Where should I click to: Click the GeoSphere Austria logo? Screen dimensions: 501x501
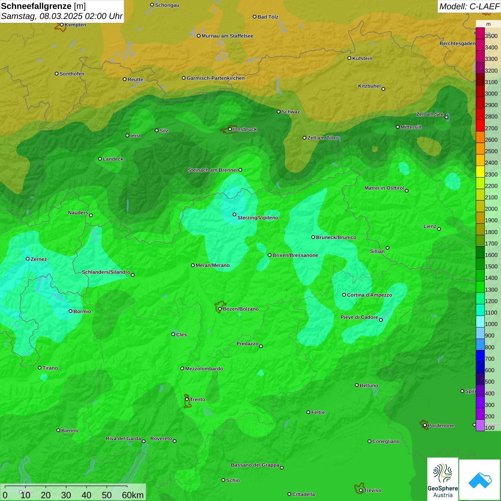point(443,479)
